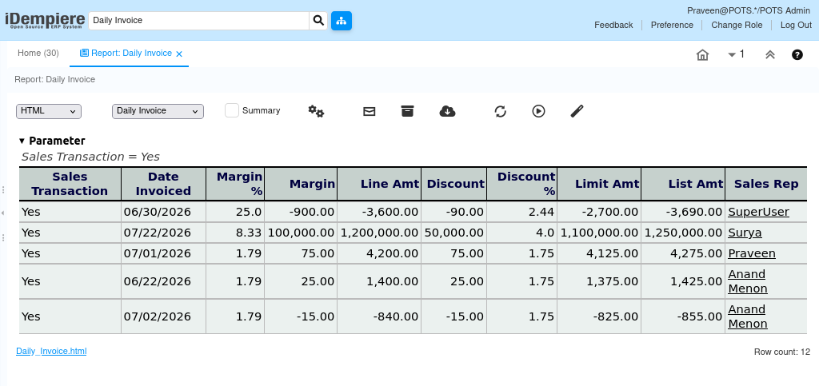
Task: Click the Sales Transaction column header
Action: 70,184
